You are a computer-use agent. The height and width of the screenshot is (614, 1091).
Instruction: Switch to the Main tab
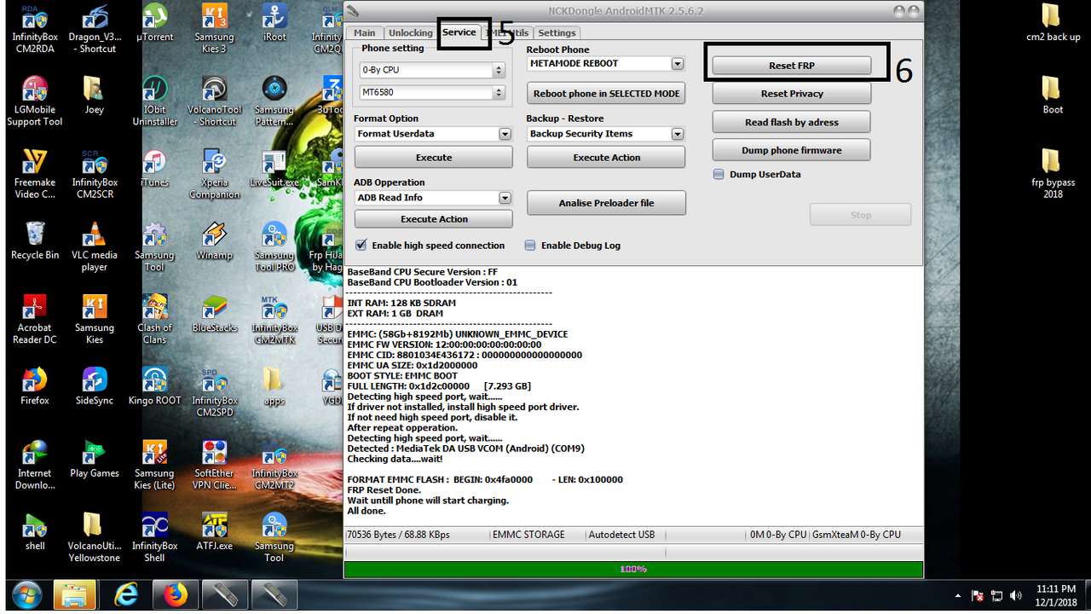pyautogui.click(x=364, y=33)
